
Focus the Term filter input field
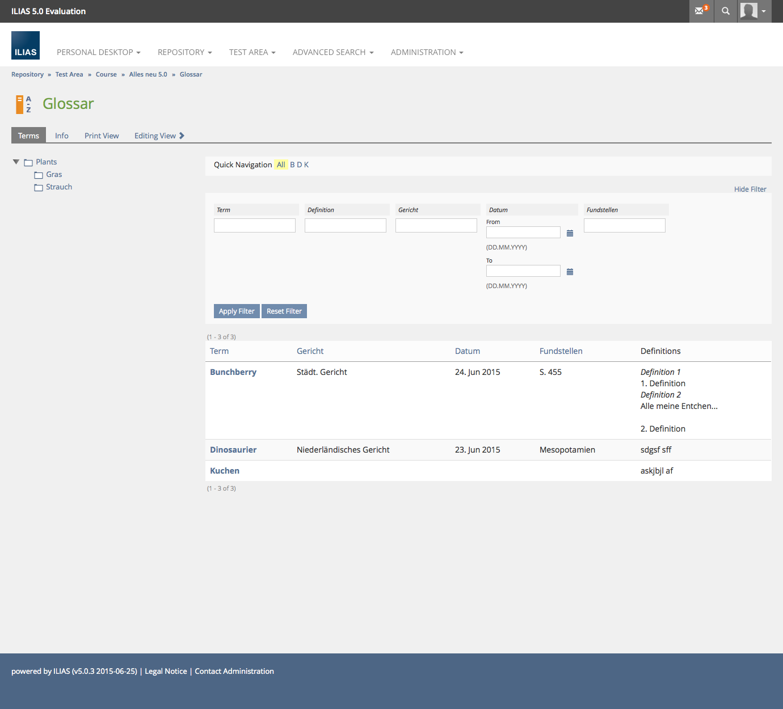pos(255,226)
